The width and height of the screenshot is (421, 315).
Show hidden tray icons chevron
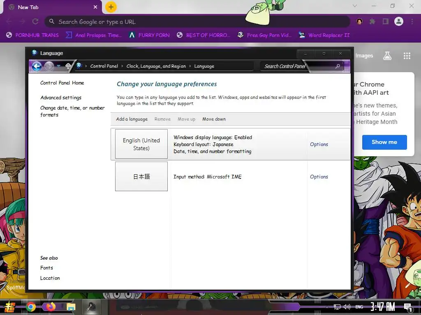[x=327, y=307]
